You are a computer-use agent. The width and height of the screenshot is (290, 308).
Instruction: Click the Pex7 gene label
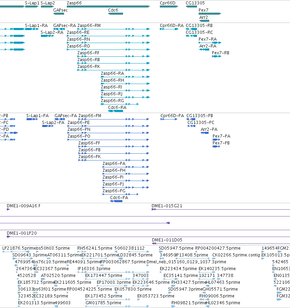pyautogui.click(x=203, y=10)
